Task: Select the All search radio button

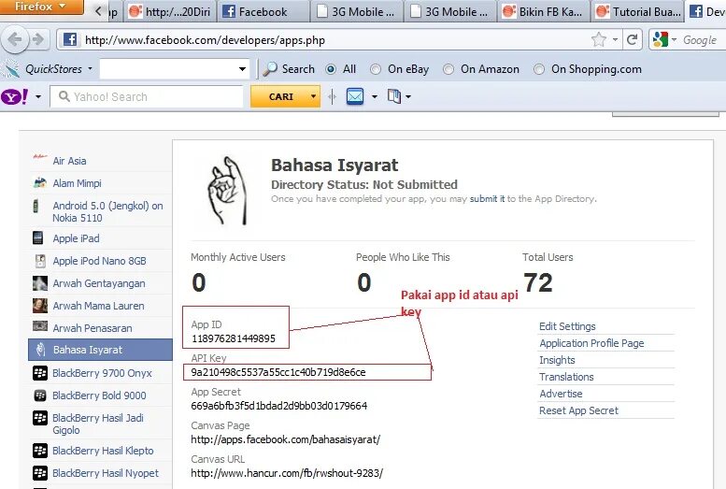Action: pos(331,69)
